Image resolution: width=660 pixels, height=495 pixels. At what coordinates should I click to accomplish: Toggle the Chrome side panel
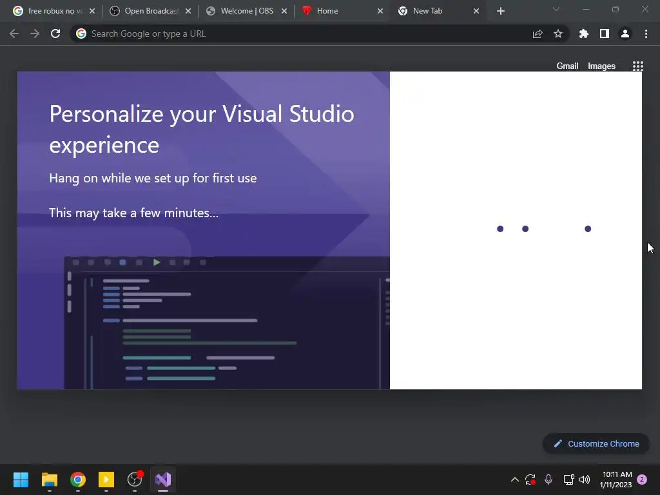pyautogui.click(x=605, y=34)
